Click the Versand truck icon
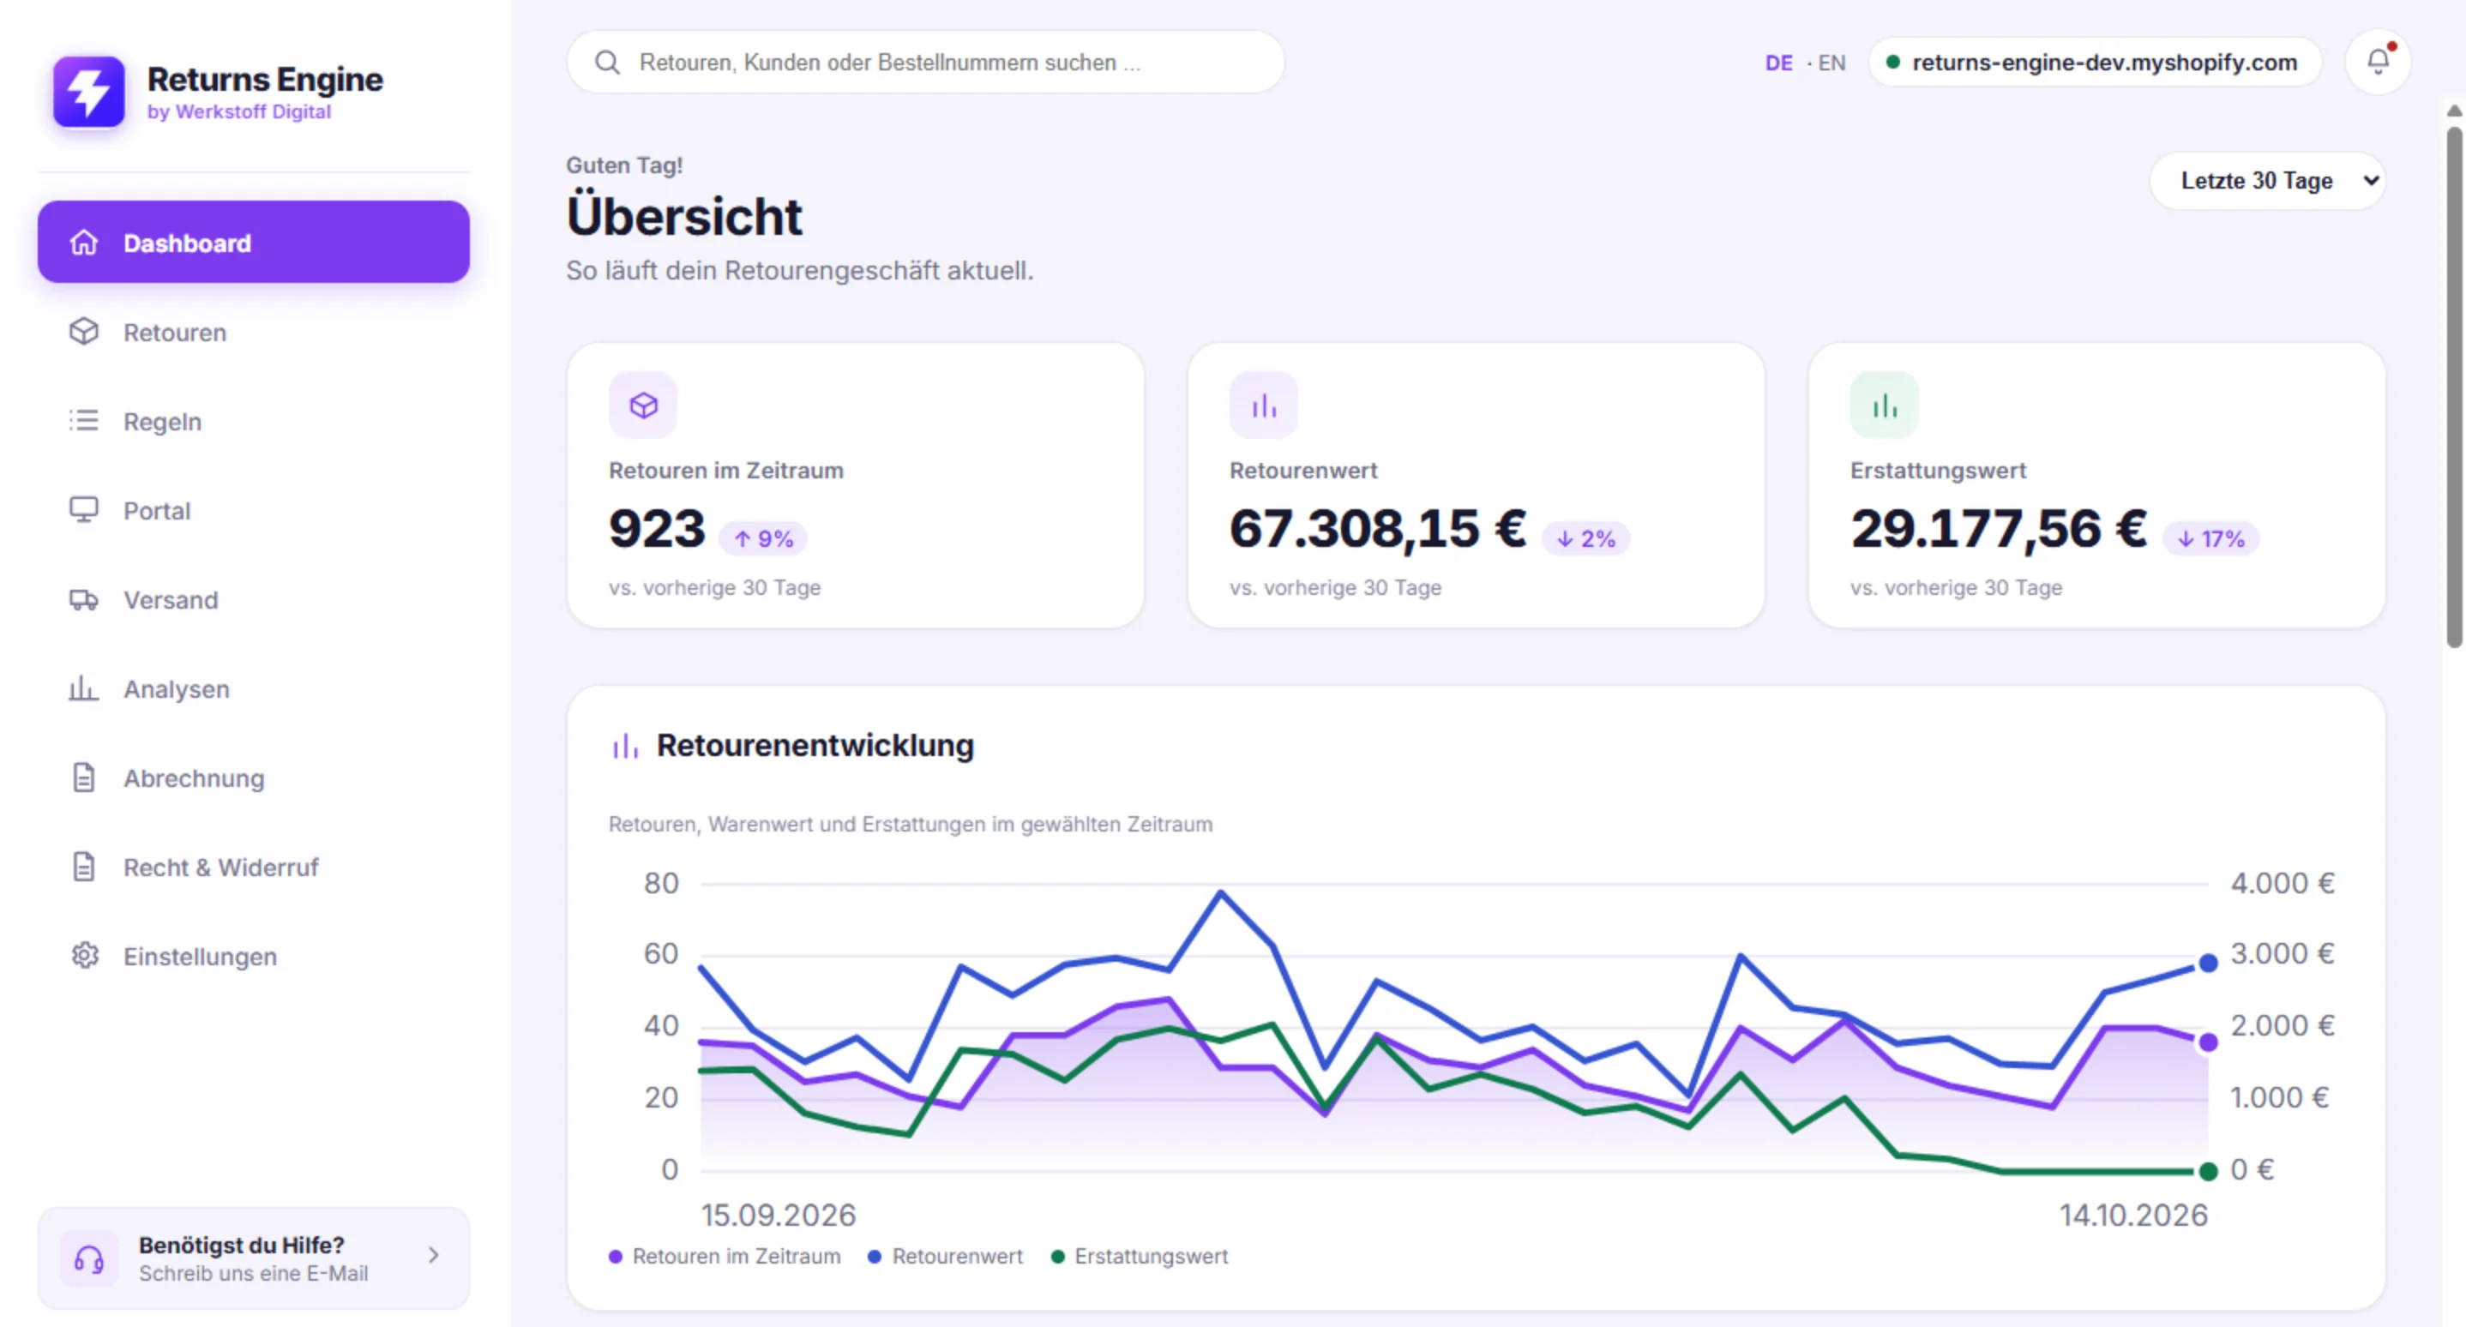The image size is (2466, 1327). (x=84, y=600)
